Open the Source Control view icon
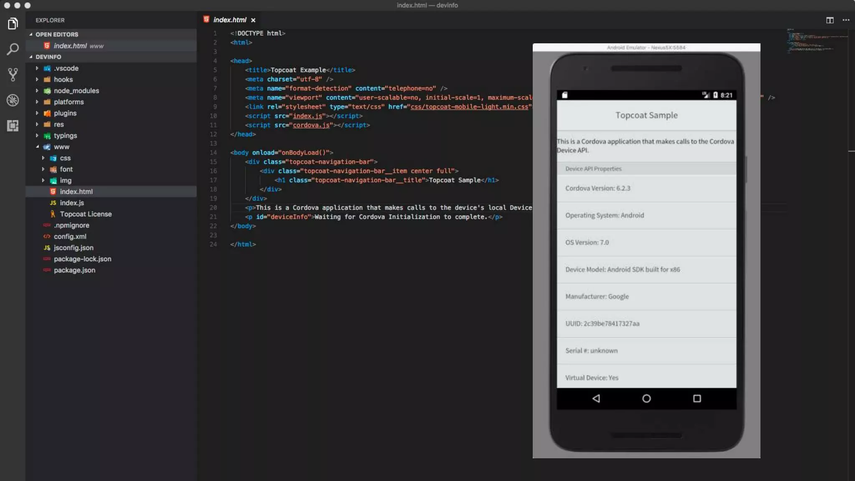This screenshot has height=481, width=855. 13,75
